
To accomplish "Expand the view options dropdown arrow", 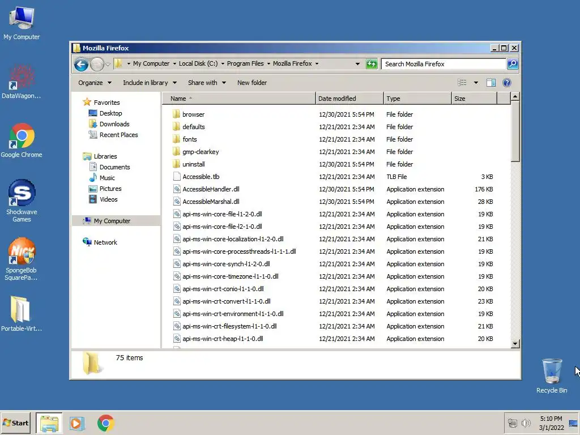I will [476, 83].
